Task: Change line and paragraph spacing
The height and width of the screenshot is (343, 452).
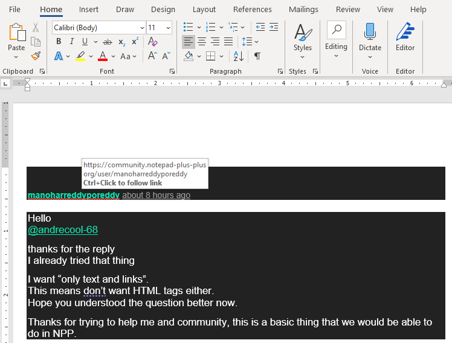Action: tap(247, 42)
